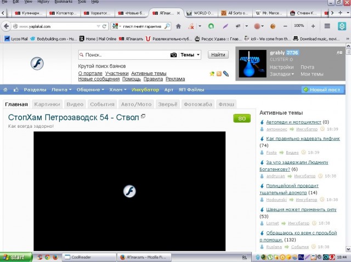Expand the Общение menu
351x262 pixels.
point(90,90)
